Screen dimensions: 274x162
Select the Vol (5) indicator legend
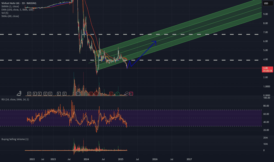pyautogui.click(x=5, y=13)
